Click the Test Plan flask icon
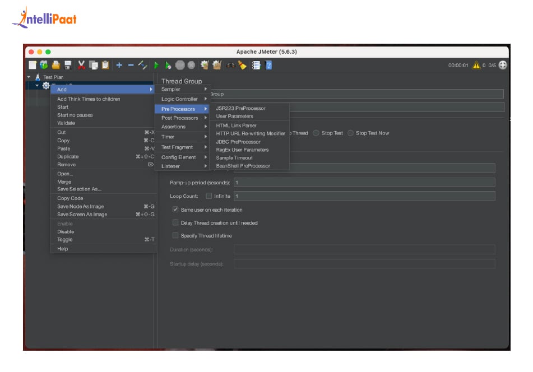The width and height of the screenshot is (533, 372). (x=38, y=77)
